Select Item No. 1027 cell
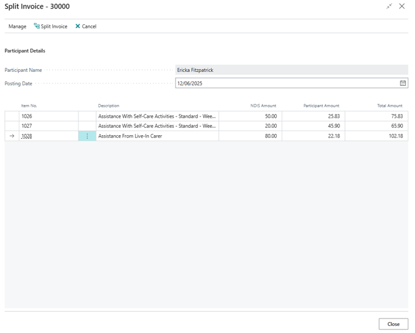This screenshot has width=415, height=333. [x=48, y=126]
